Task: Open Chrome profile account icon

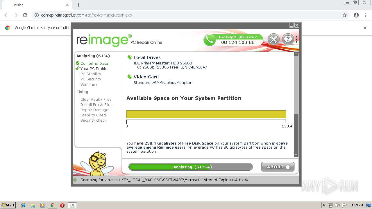Action: (x=356, y=15)
